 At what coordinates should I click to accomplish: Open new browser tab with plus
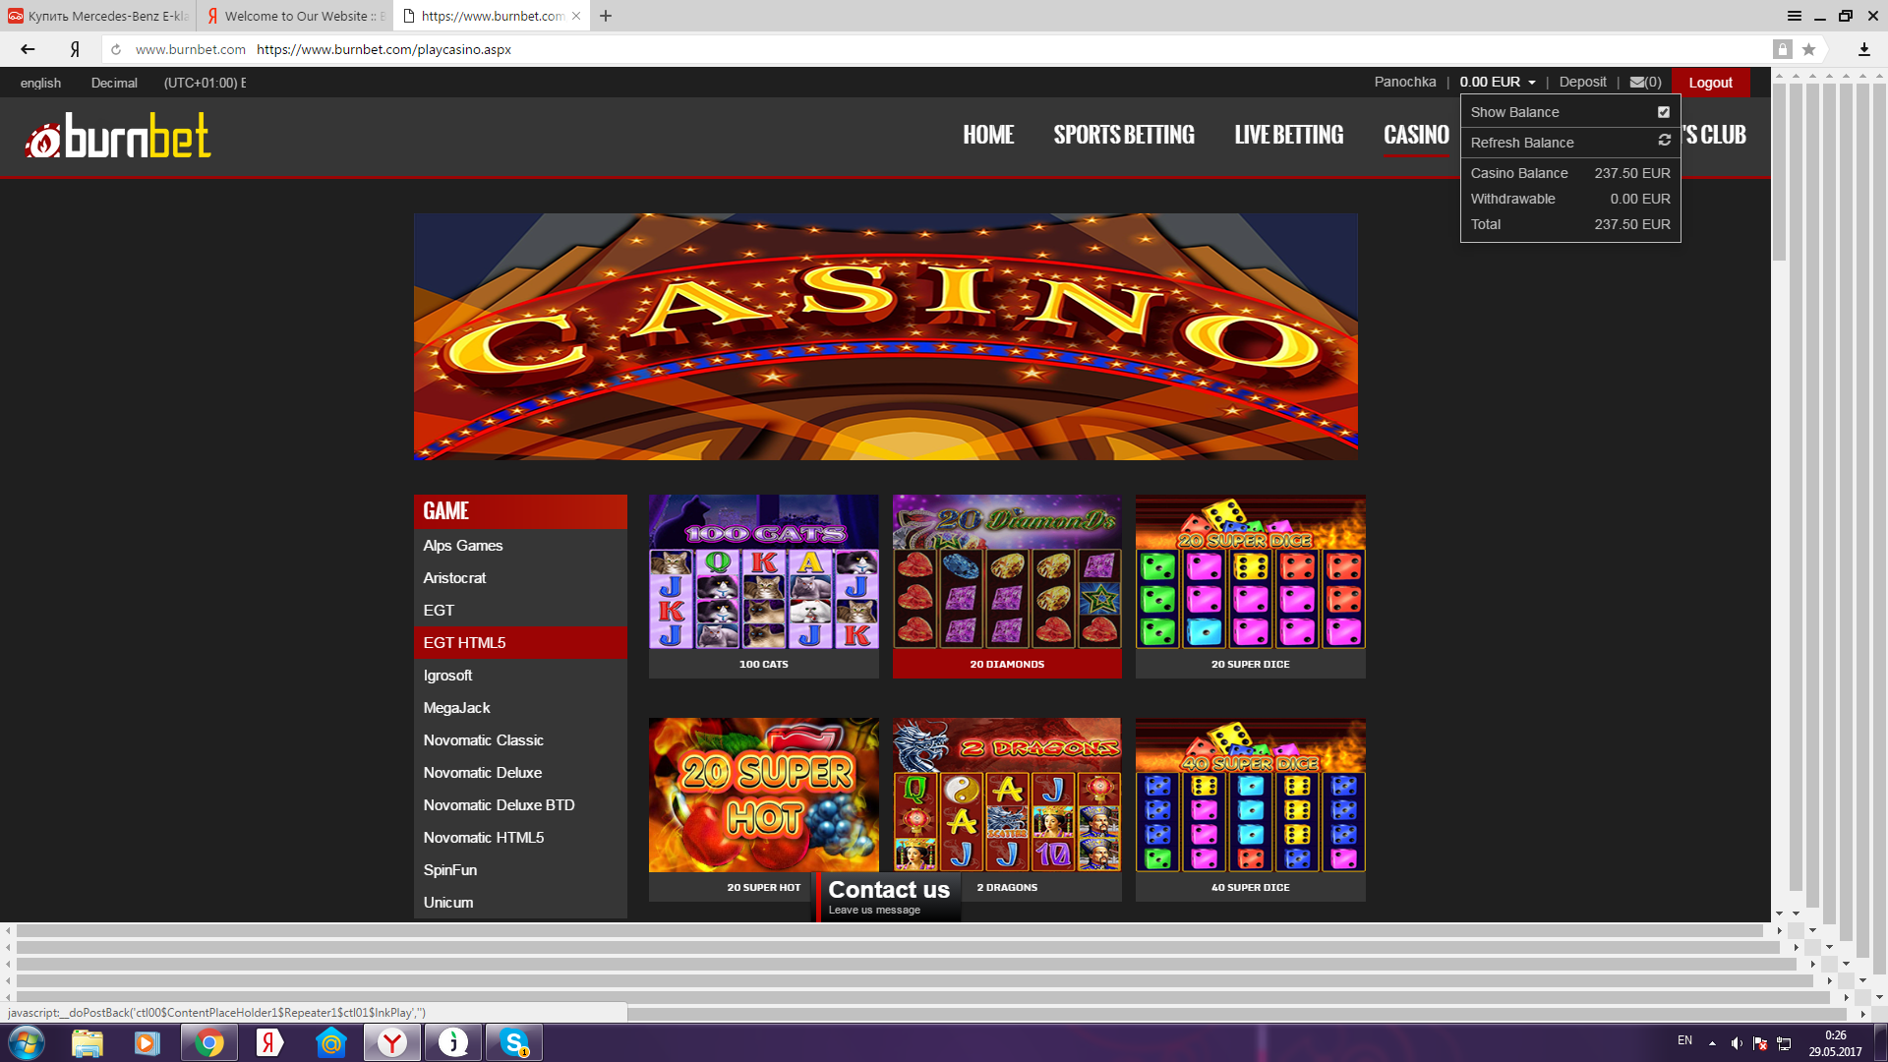click(606, 16)
